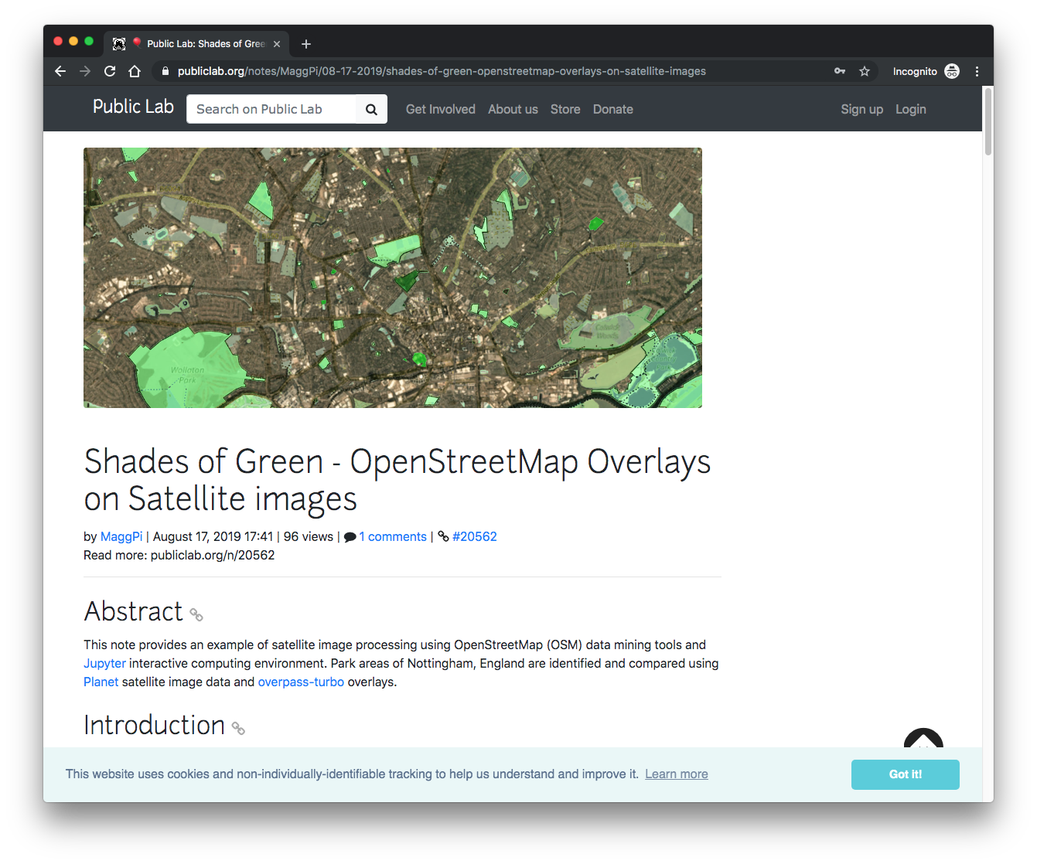The image size is (1037, 864).
Task: Open the About us menu item
Action: click(x=513, y=109)
